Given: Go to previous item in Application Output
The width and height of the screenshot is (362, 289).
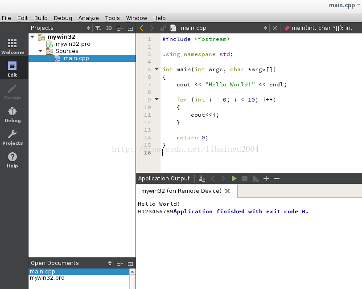Looking at the screenshot, I should (x=213, y=179).
